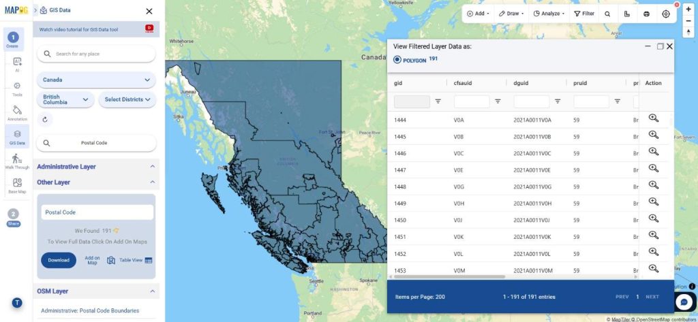
Task: Open the Create step in sidebar
Action: pos(13,40)
